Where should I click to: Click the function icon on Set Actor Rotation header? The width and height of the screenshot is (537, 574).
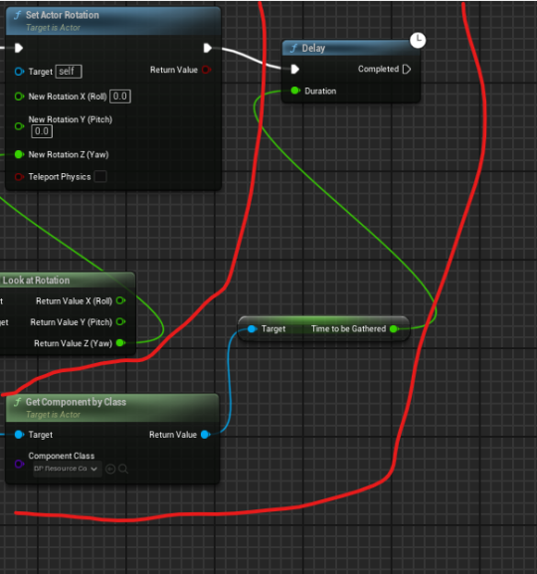[x=18, y=15]
